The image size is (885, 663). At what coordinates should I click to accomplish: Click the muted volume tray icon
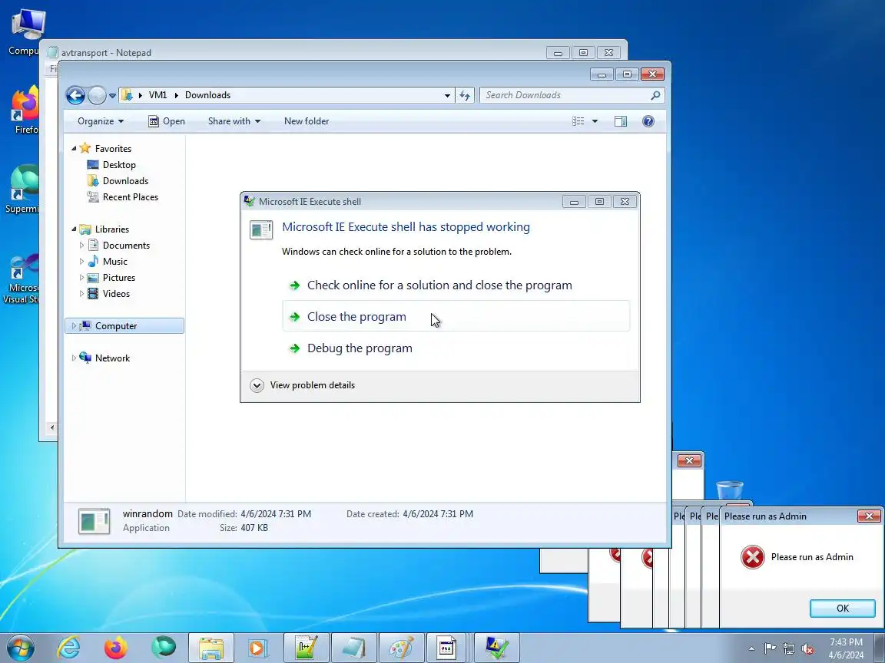807,648
